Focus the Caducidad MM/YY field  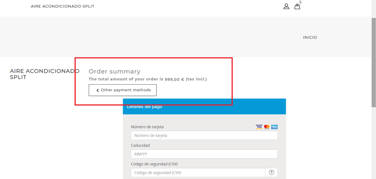204,154
